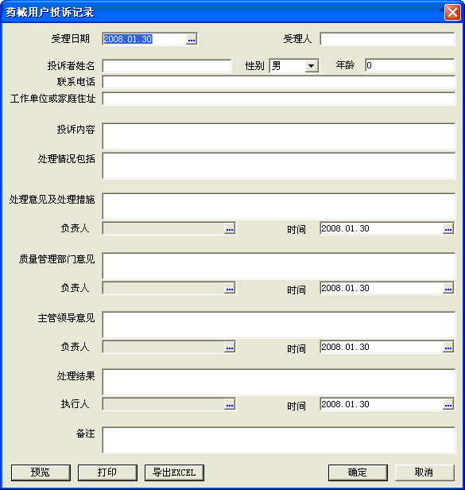Open 执行人 picker under 处理结果
The height and width of the screenshot is (490, 465).
point(230,404)
